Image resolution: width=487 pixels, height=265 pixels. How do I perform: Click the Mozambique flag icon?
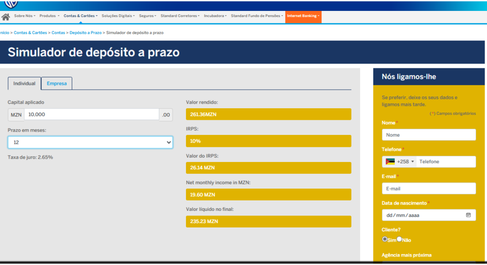390,161
